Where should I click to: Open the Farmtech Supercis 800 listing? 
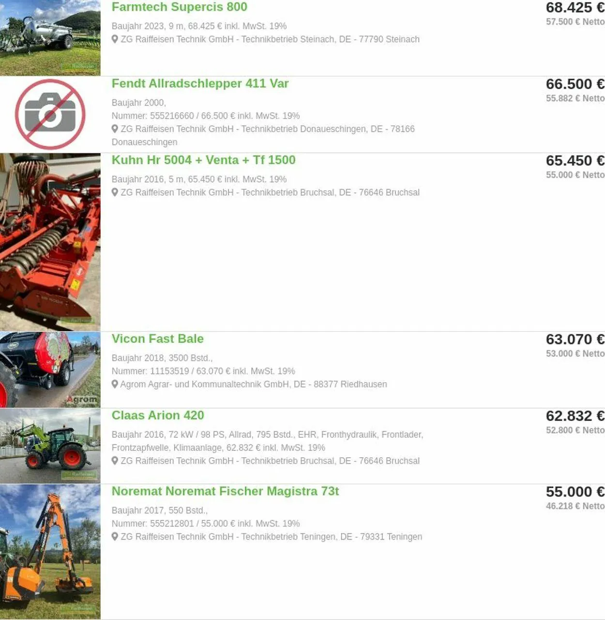(180, 7)
